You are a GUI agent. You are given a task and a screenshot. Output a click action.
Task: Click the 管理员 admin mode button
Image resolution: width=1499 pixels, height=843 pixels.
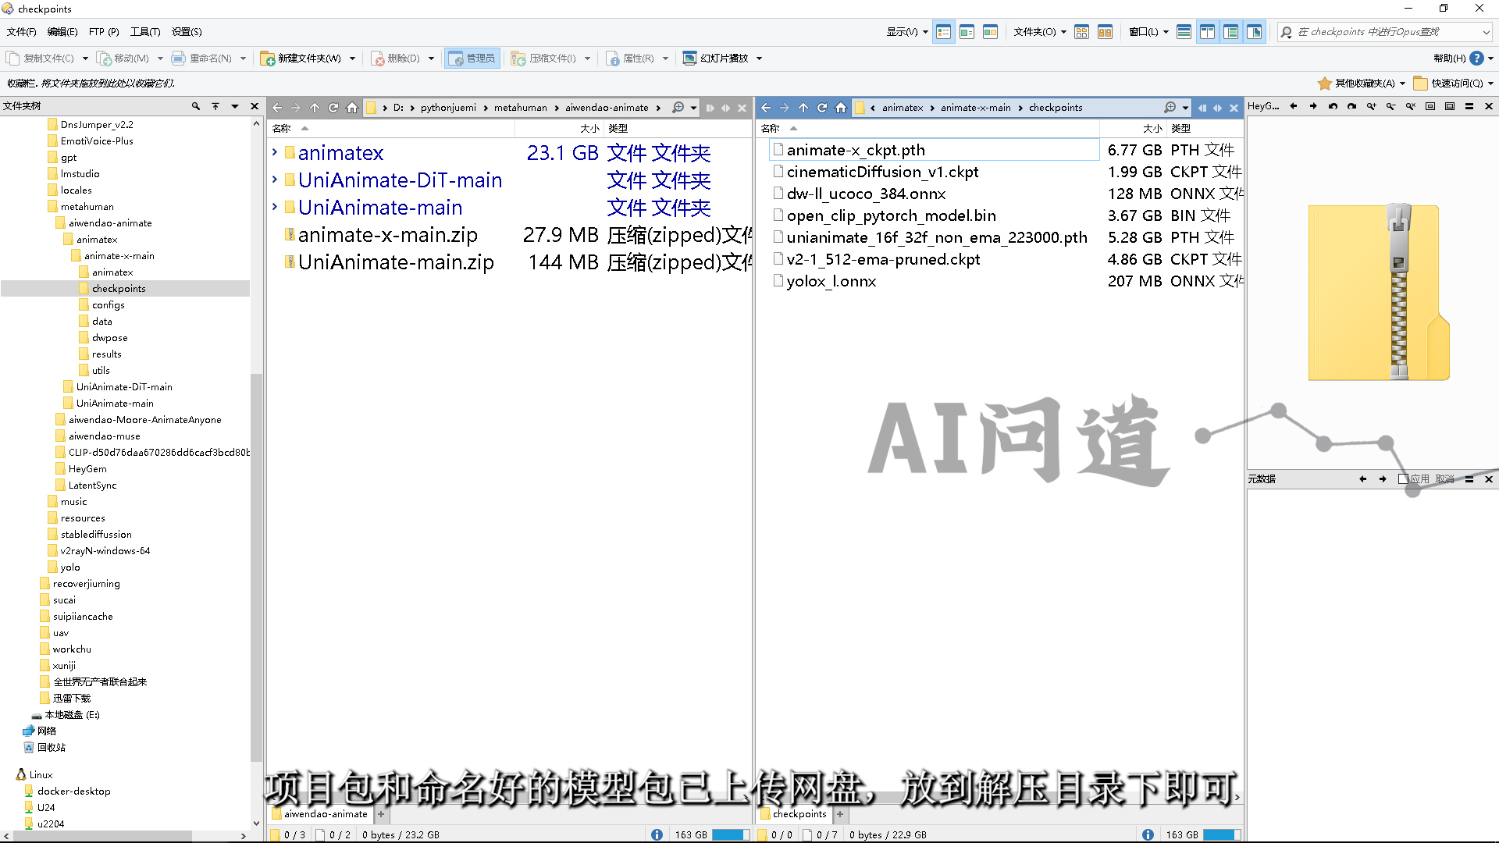472,59
